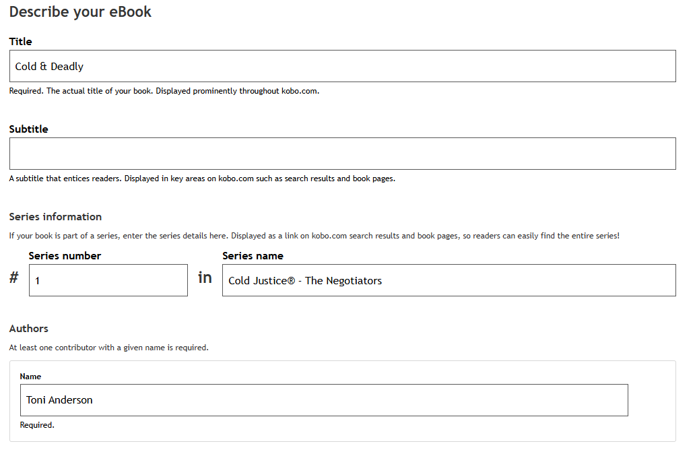Select the Series name text box
The height and width of the screenshot is (452, 695).
coord(449,280)
